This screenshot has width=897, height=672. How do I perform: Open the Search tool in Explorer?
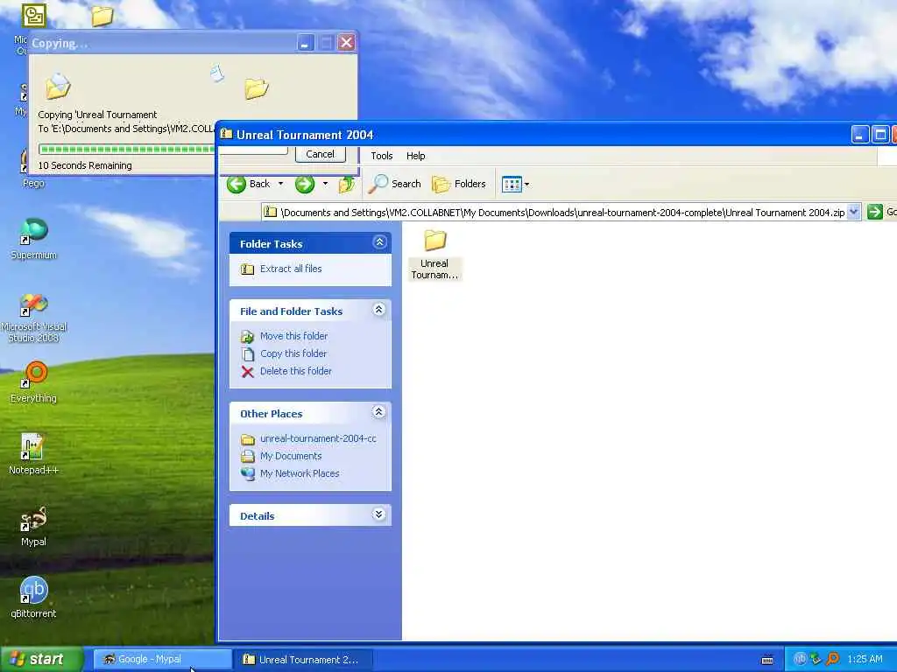pos(395,184)
